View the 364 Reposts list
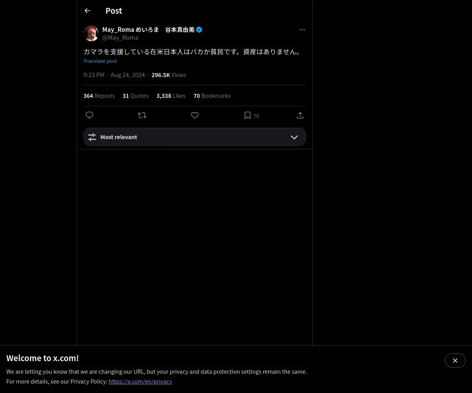Image resolution: width=472 pixels, height=393 pixels. [x=99, y=96]
